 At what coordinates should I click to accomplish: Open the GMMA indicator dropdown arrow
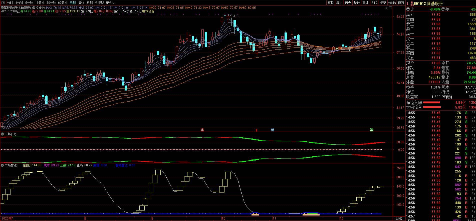(x=34, y=8)
